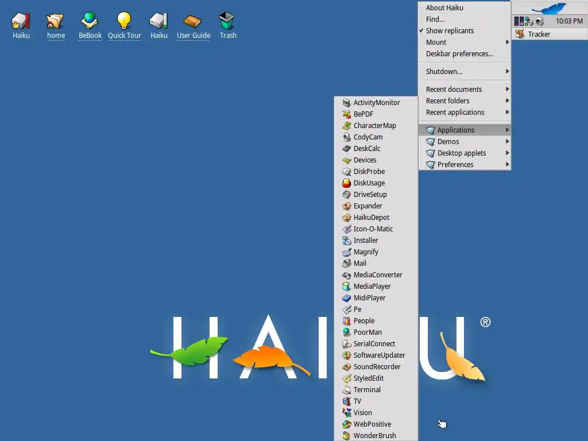Start CodyCam application
Image resolution: width=588 pixels, height=441 pixels.
376,137
